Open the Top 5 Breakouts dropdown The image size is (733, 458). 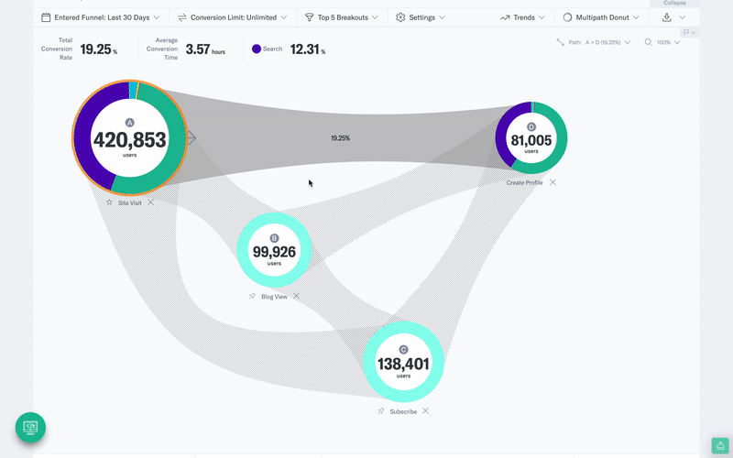(342, 17)
